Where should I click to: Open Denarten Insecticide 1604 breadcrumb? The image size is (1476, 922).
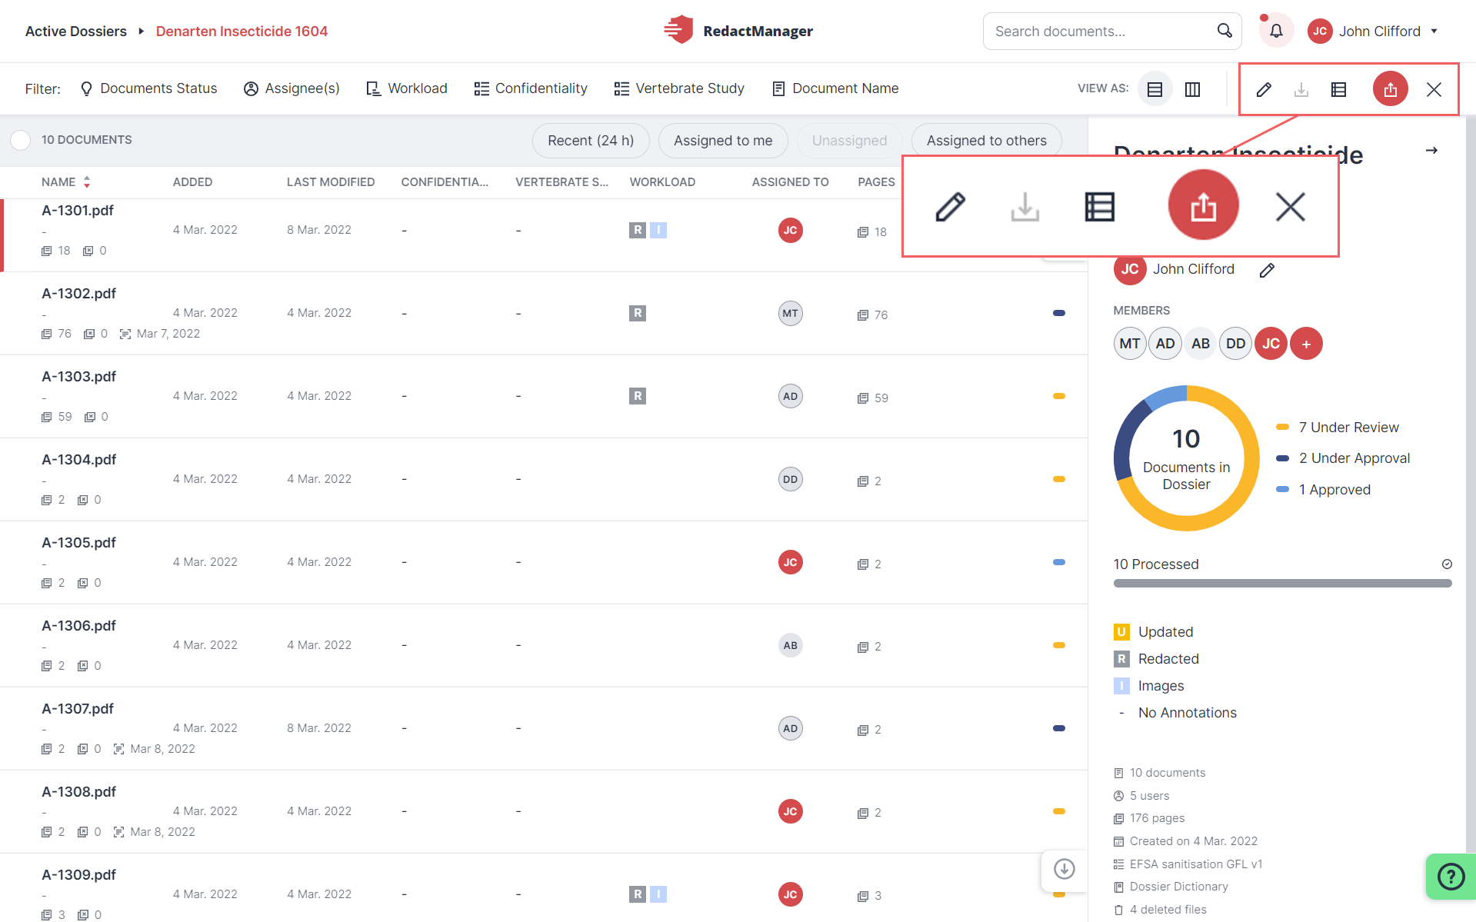pyautogui.click(x=242, y=31)
